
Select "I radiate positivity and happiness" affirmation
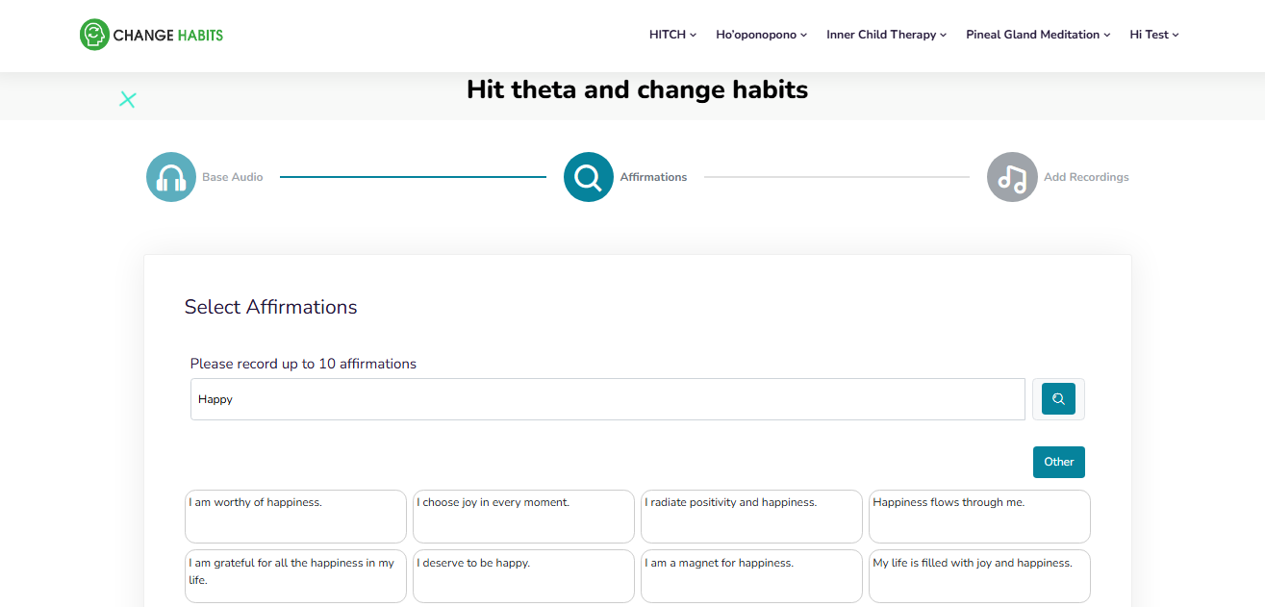pos(751,517)
